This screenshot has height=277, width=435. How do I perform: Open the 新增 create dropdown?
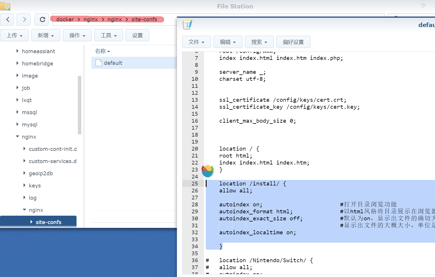point(46,35)
